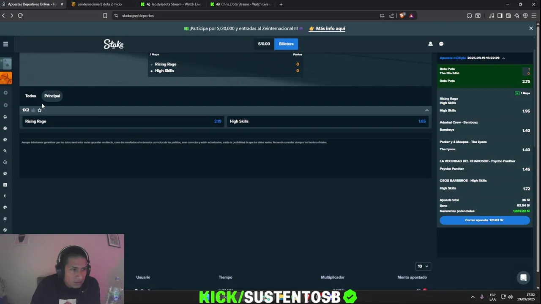
Task: Open the Brave wallet icon
Action: pos(508,16)
